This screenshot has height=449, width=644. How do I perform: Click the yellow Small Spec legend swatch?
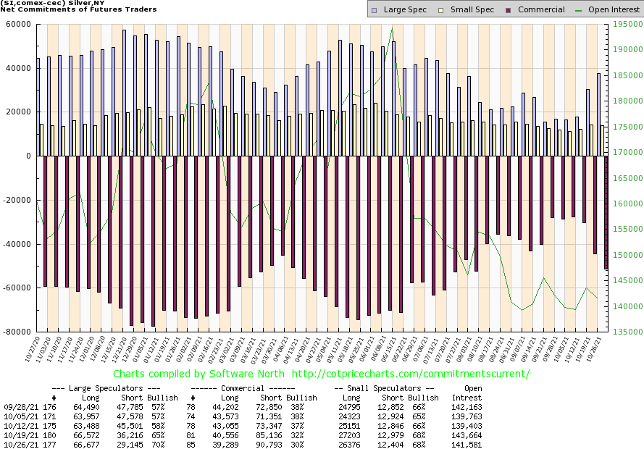[441, 9]
